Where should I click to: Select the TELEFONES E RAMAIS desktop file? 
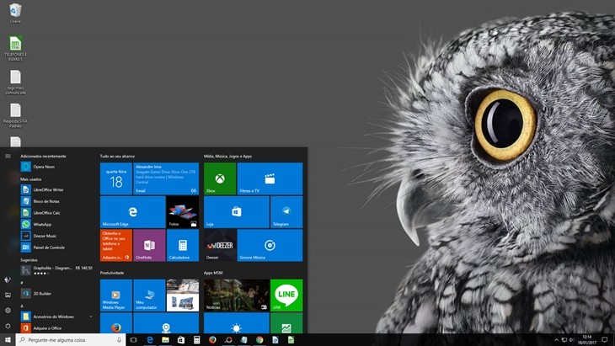point(15,48)
